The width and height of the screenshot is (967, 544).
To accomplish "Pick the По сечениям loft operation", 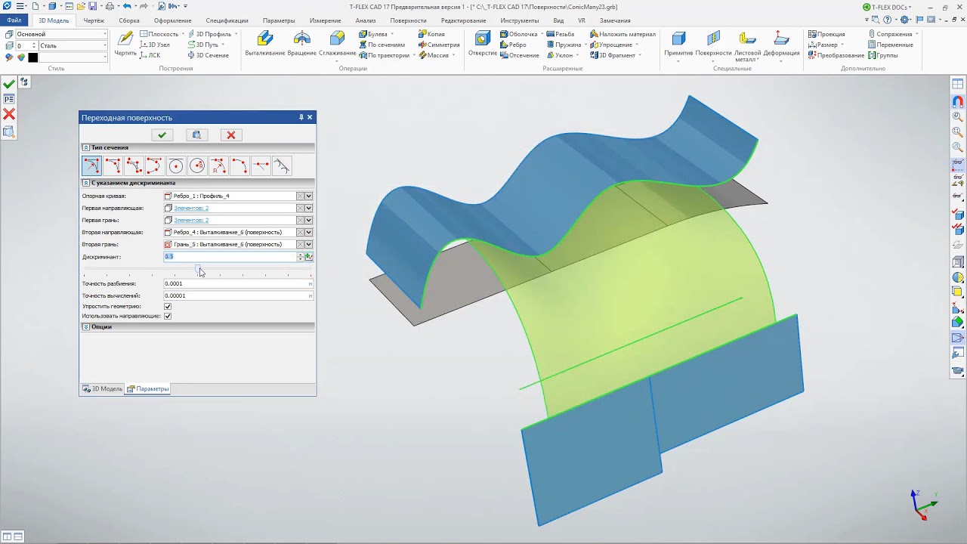I will click(382, 45).
